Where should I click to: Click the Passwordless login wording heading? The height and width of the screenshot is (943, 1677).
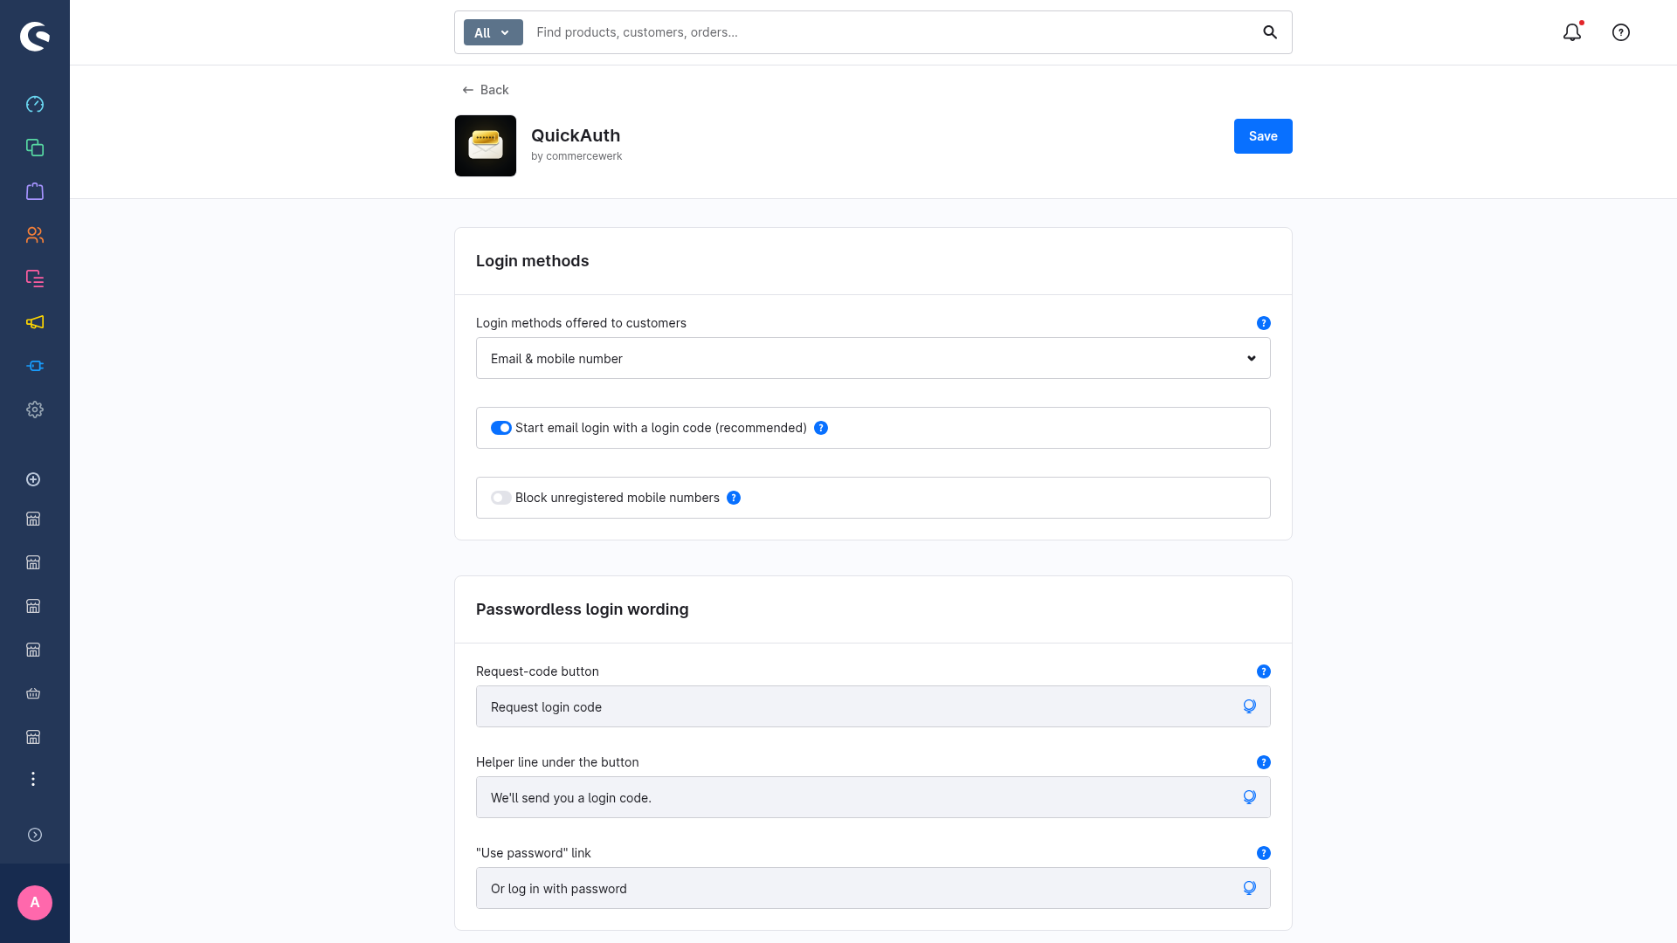tap(582, 609)
